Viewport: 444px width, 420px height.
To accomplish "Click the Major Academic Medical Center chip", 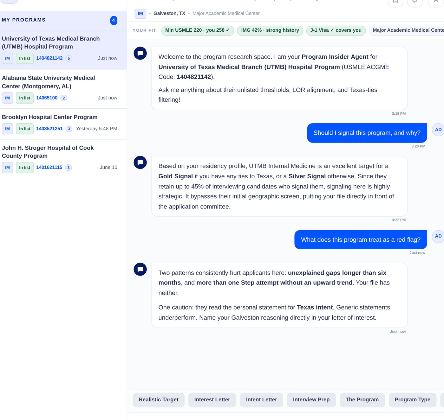I will coord(407,30).
